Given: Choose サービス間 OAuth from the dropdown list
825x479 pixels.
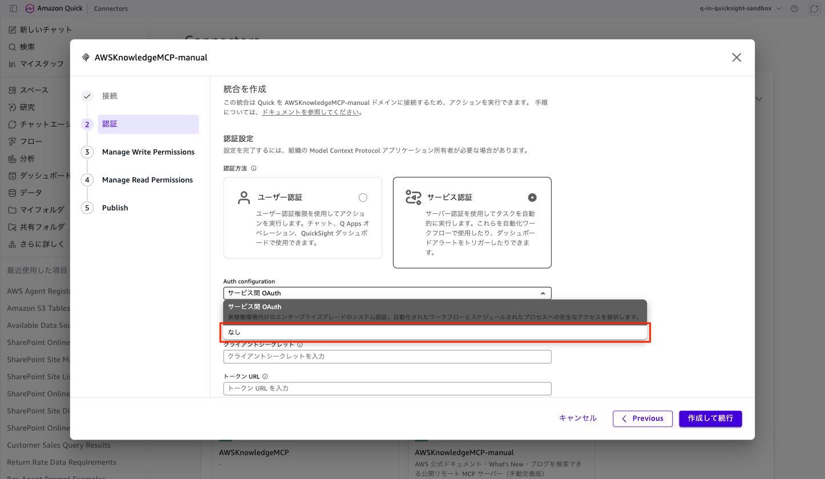Looking at the screenshot, I should [435, 311].
